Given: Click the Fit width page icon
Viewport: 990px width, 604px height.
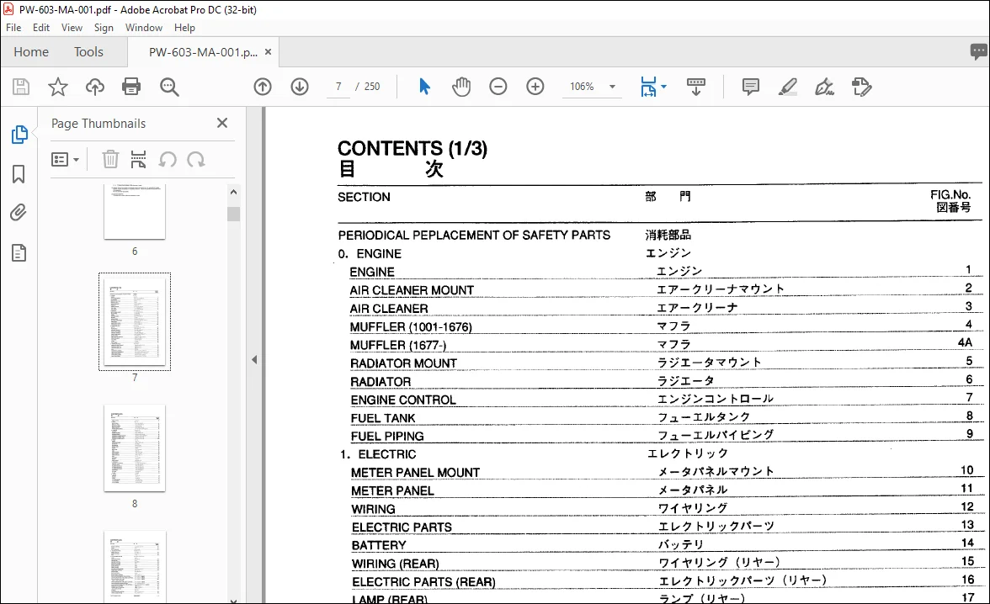Looking at the screenshot, I should (648, 87).
